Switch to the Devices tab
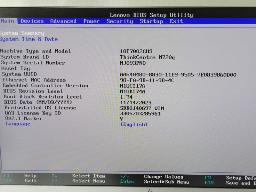This screenshot has height=192, width=256. coord(32,21)
